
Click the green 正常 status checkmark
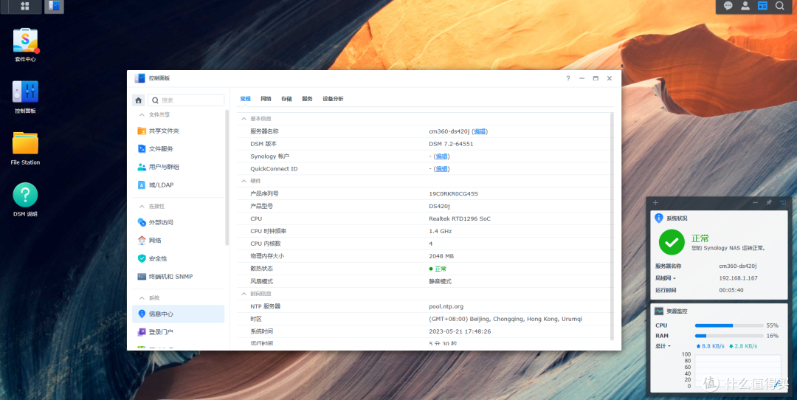point(672,242)
